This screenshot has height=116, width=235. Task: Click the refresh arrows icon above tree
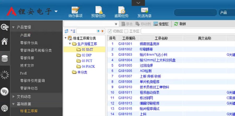pyautogui.click(x=66, y=31)
